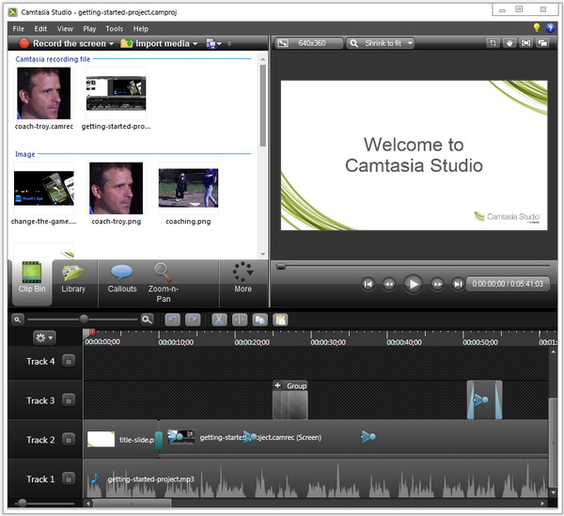Toggle the lock on Track 4
Screen dimensions: 564x516
click(x=69, y=362)
